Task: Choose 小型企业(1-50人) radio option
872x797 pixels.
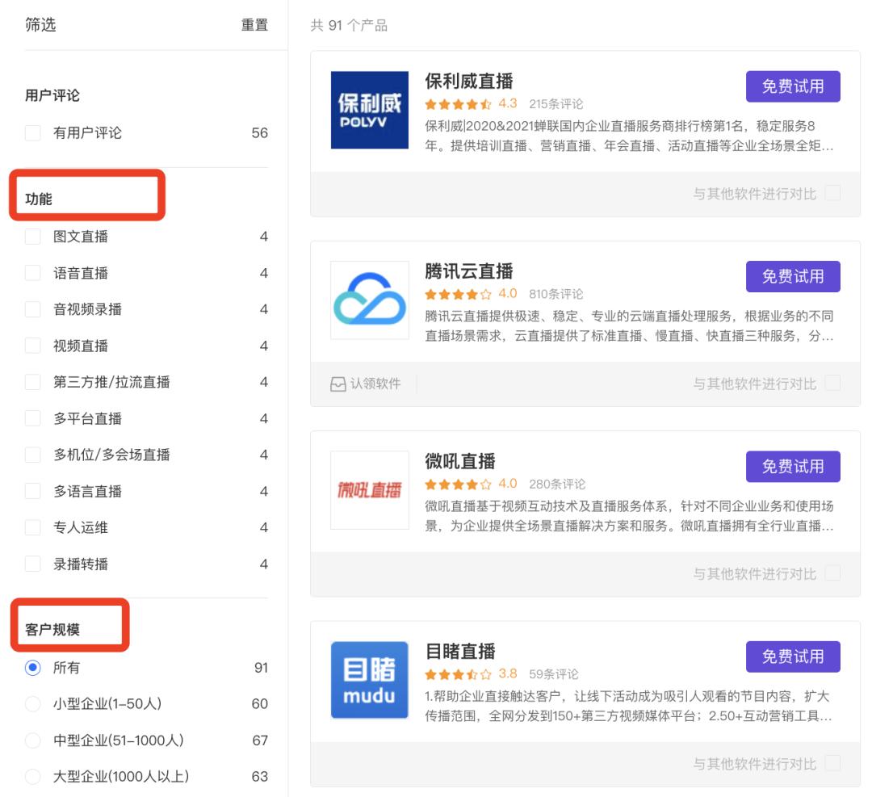Action: pyautogui.click(x=33, y=703)
